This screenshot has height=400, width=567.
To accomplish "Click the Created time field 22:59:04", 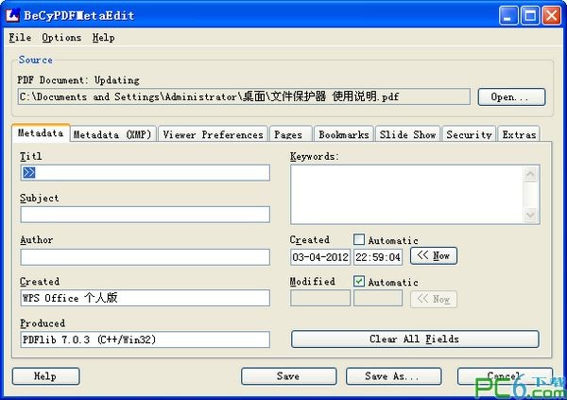I will click(378, 257).
